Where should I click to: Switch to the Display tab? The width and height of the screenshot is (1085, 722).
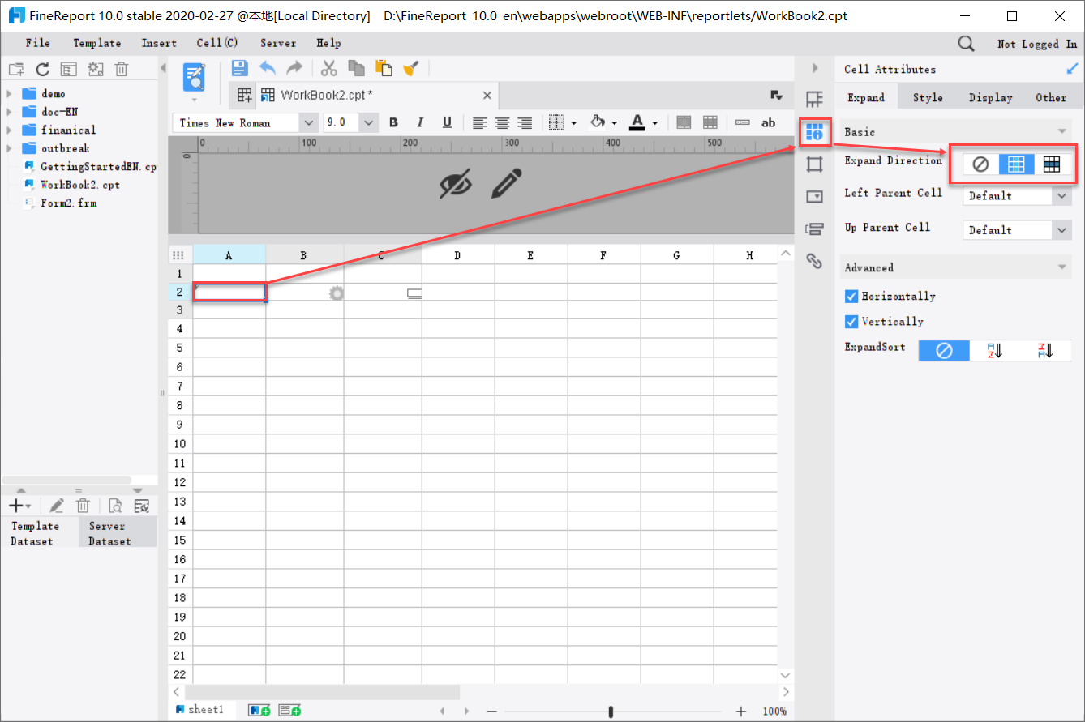(x=990, y=98)
